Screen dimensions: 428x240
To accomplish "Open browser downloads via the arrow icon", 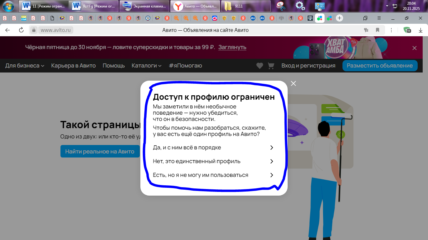I will click(x=420, y=30).
